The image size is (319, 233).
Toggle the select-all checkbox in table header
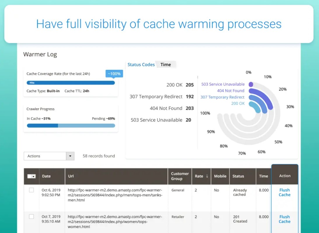[30, 176]
